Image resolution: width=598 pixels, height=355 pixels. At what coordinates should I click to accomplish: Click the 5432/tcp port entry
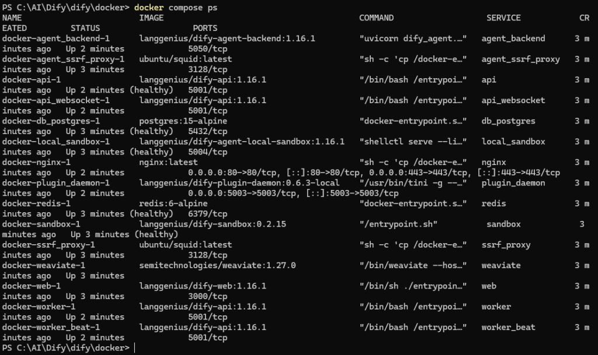point(207,131)
